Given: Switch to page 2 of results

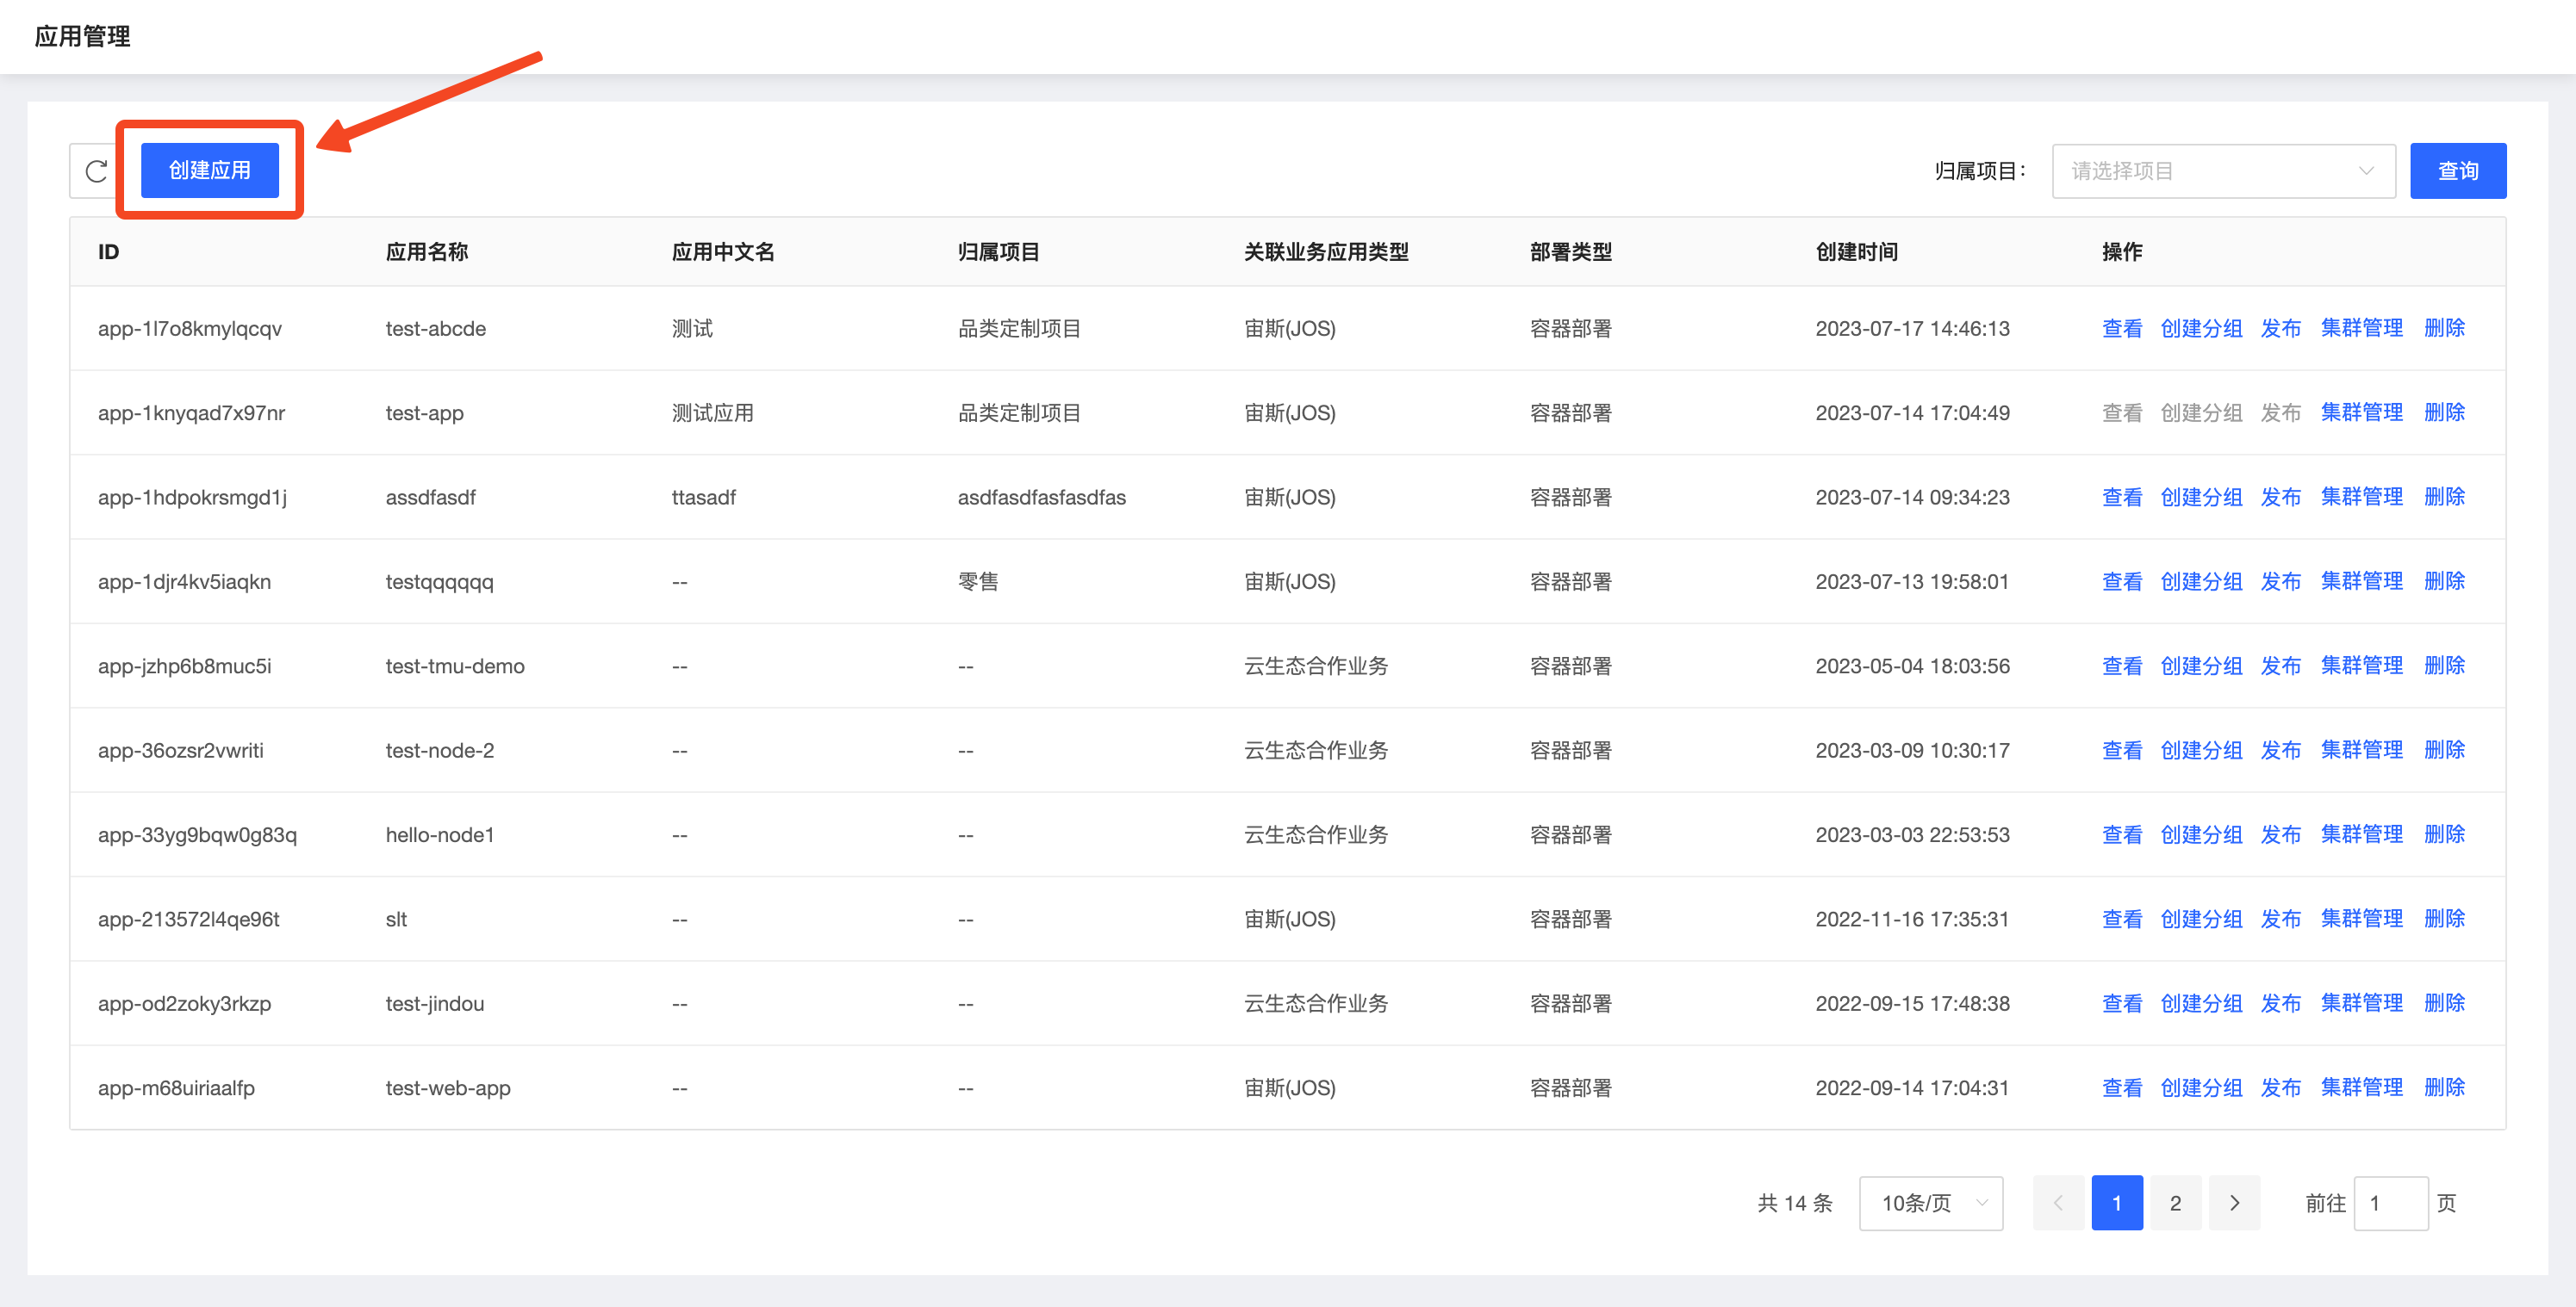Looking at the screenshot, I should (2175, 1203).
